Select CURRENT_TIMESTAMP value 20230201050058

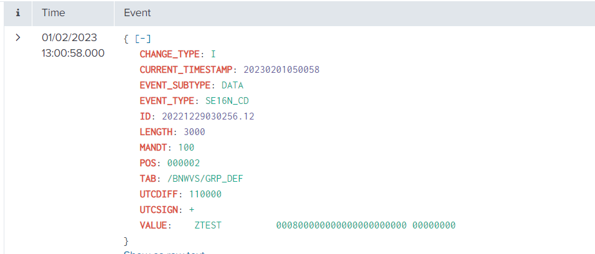tap(281, 70)
